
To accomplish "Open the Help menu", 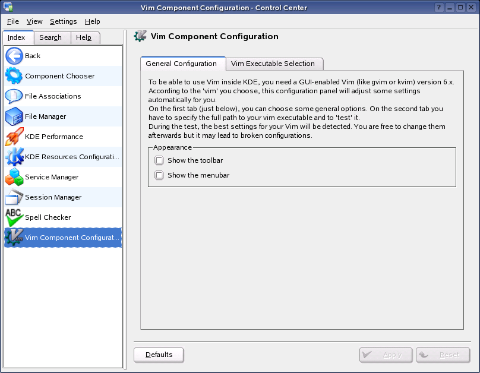I will 93,21.
